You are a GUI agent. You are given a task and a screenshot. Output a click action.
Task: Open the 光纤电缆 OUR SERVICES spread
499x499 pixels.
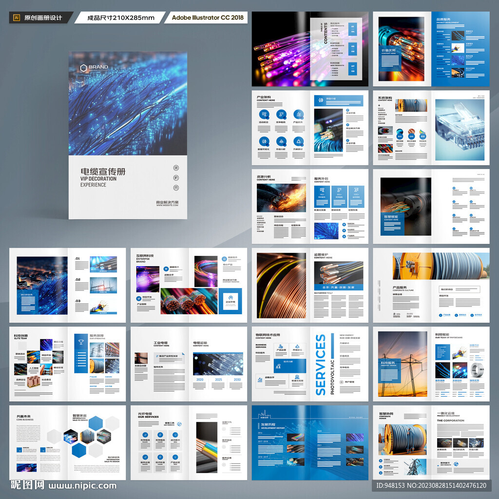tap(189, 442)
